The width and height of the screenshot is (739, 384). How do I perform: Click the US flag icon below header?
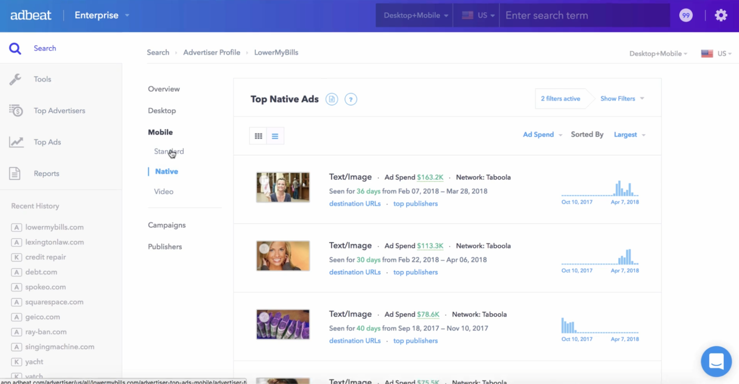(707, 53)
